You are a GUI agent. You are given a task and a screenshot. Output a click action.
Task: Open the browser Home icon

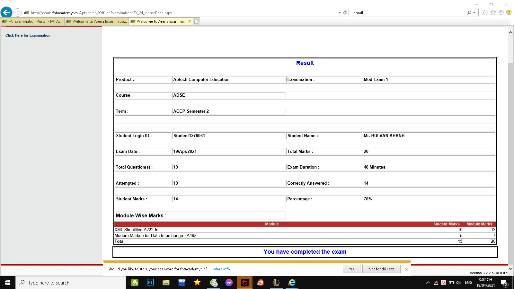(x=485, y=13)
